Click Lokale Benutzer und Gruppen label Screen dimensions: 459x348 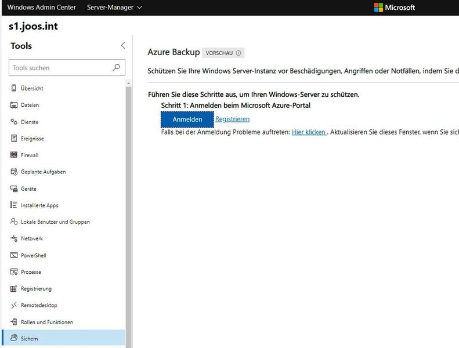pyautogui.click(x=55, y=222)
